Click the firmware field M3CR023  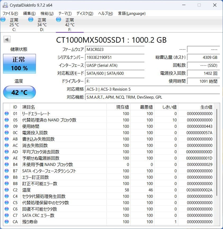[115, 49]
